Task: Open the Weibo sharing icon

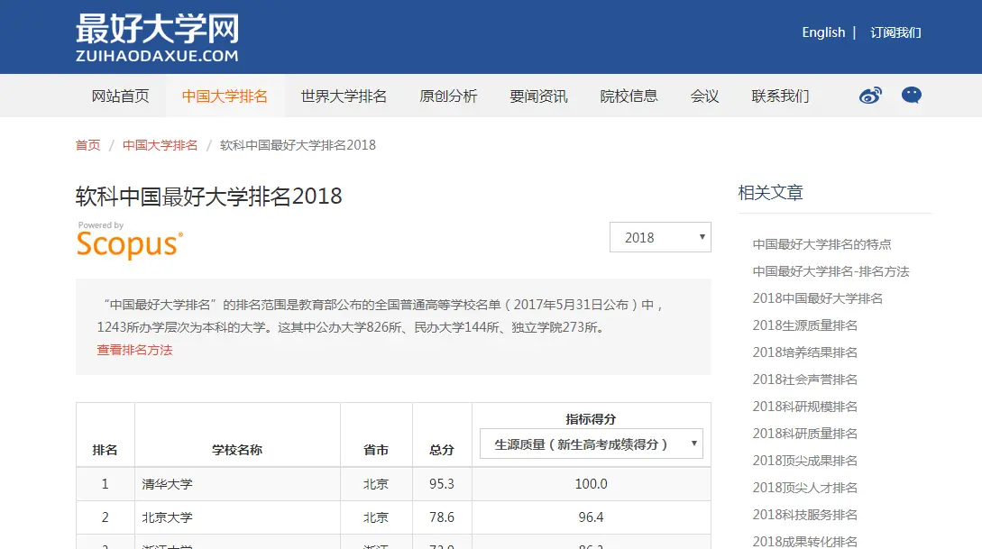Action: tap(867, 95)
